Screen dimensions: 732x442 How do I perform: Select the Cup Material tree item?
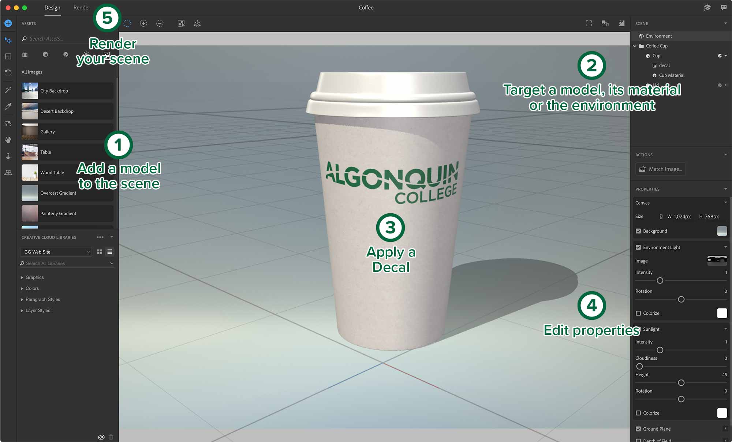pyautogui.click(x=671, y=75)
